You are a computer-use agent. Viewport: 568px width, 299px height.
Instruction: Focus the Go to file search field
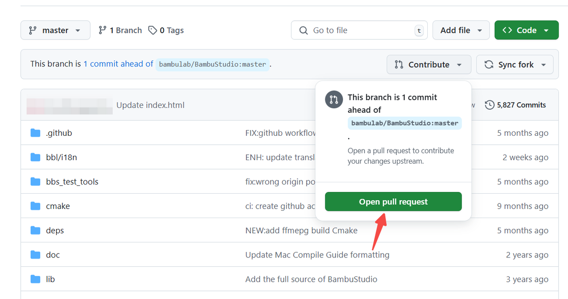pyautogui.click(x=359, y=30)
